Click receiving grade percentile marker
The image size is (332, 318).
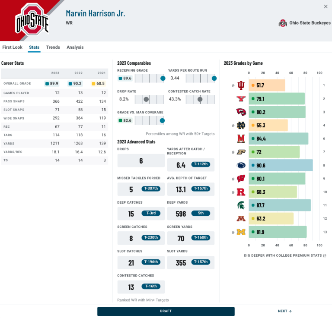tap(163, 79)
